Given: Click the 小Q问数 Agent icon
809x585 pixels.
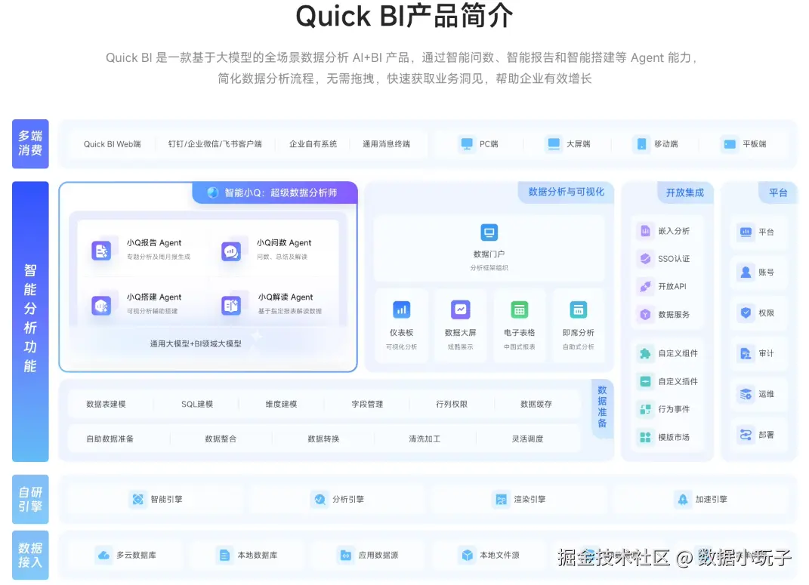Looking at the screenshot, I should click(231, 251).
